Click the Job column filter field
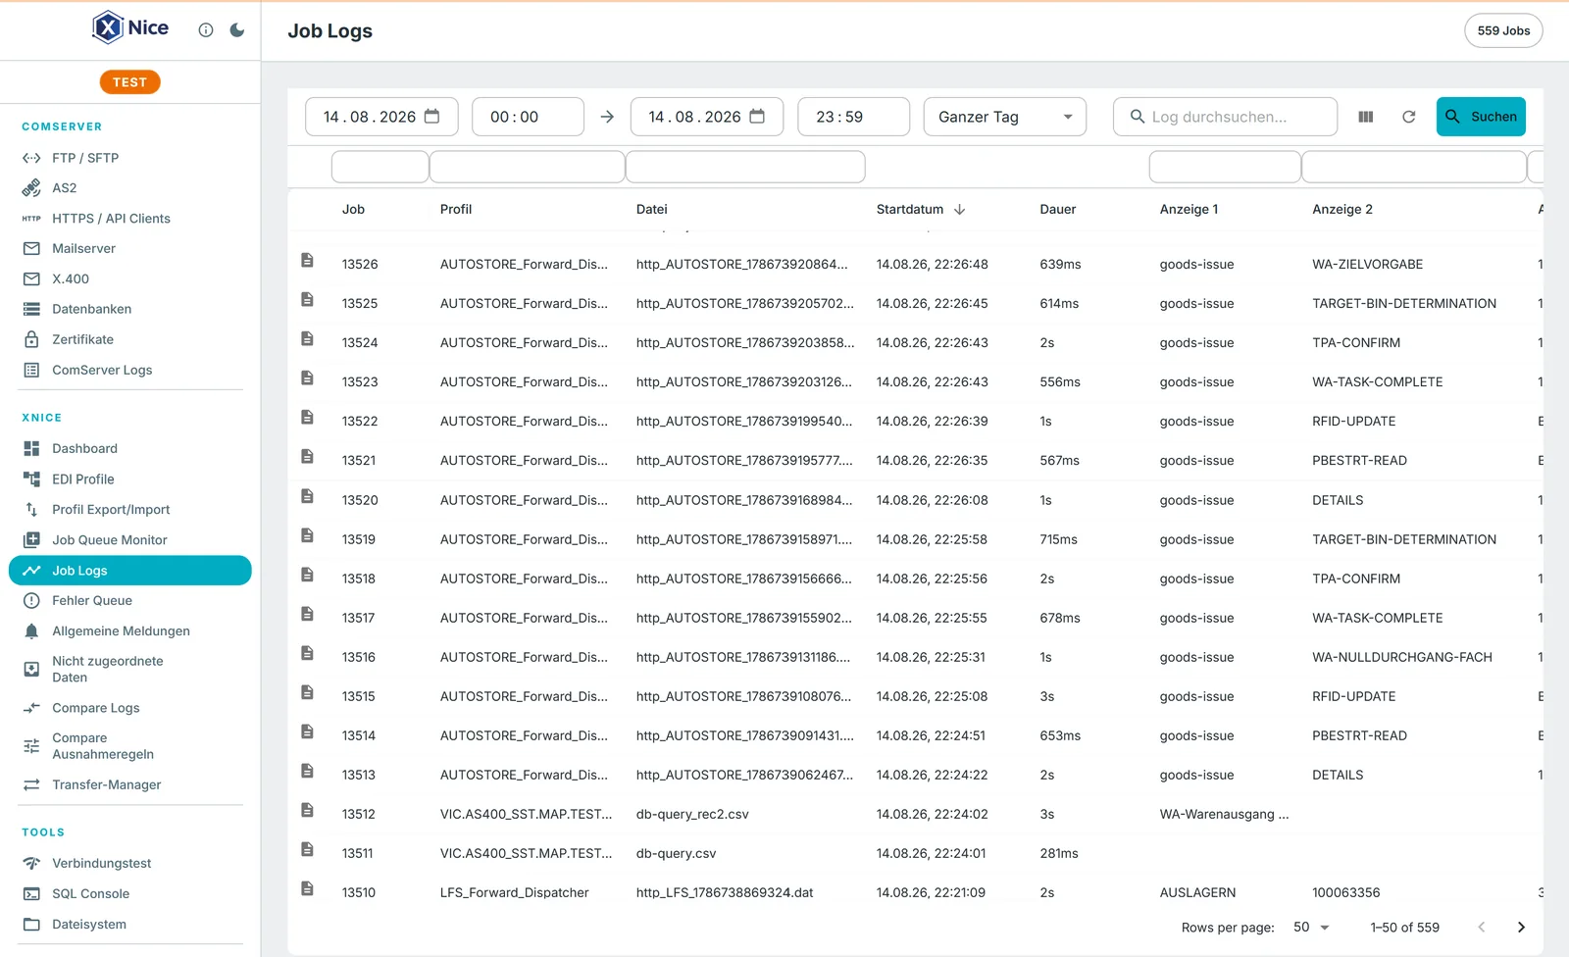Image resolution: width=1569 pixels, height=957 pixels. pos(380,167)
